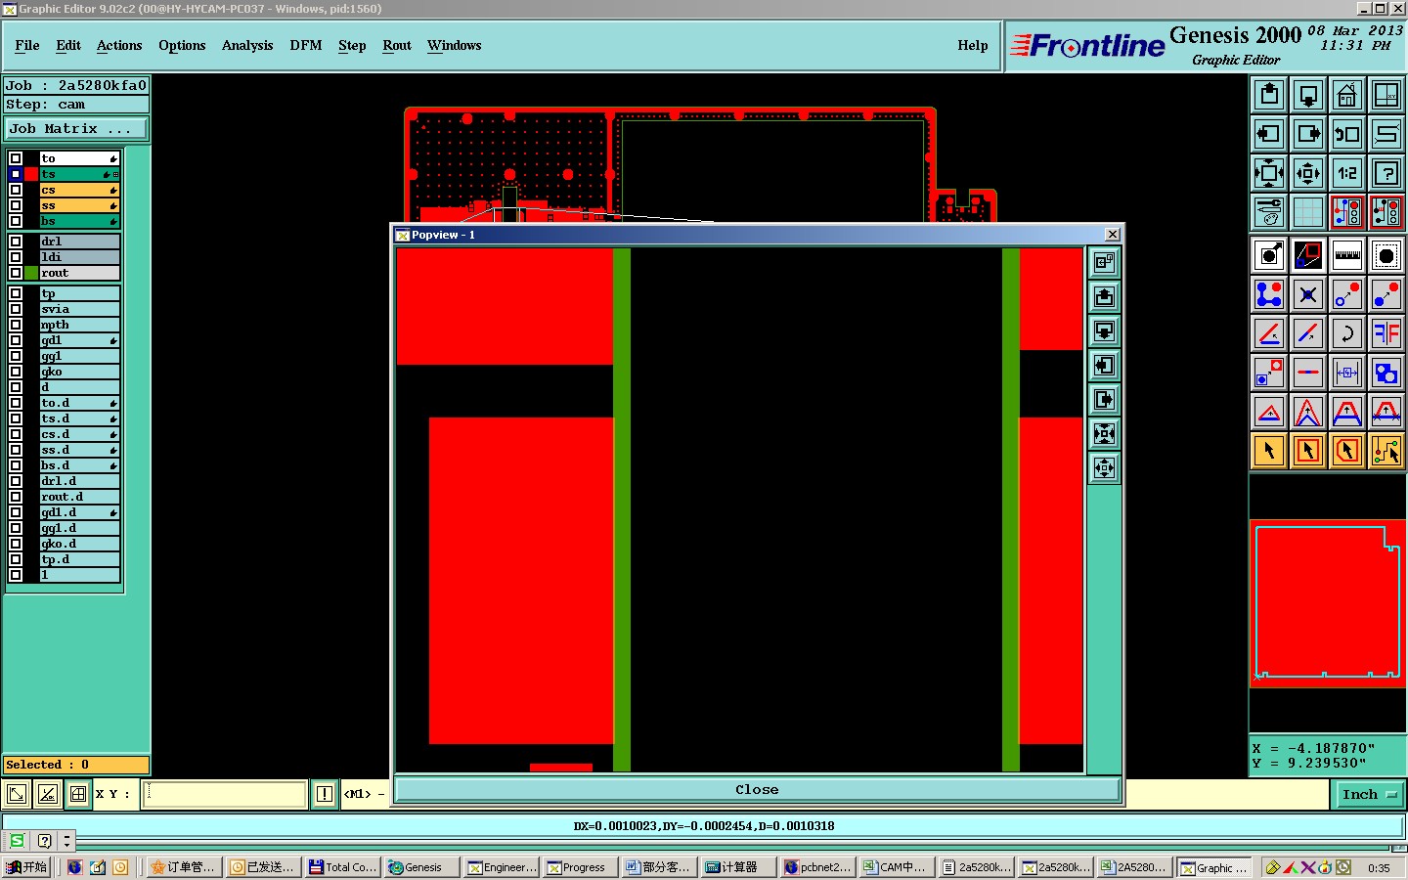Toggle display checkbox for layer gko

(16, 372)
